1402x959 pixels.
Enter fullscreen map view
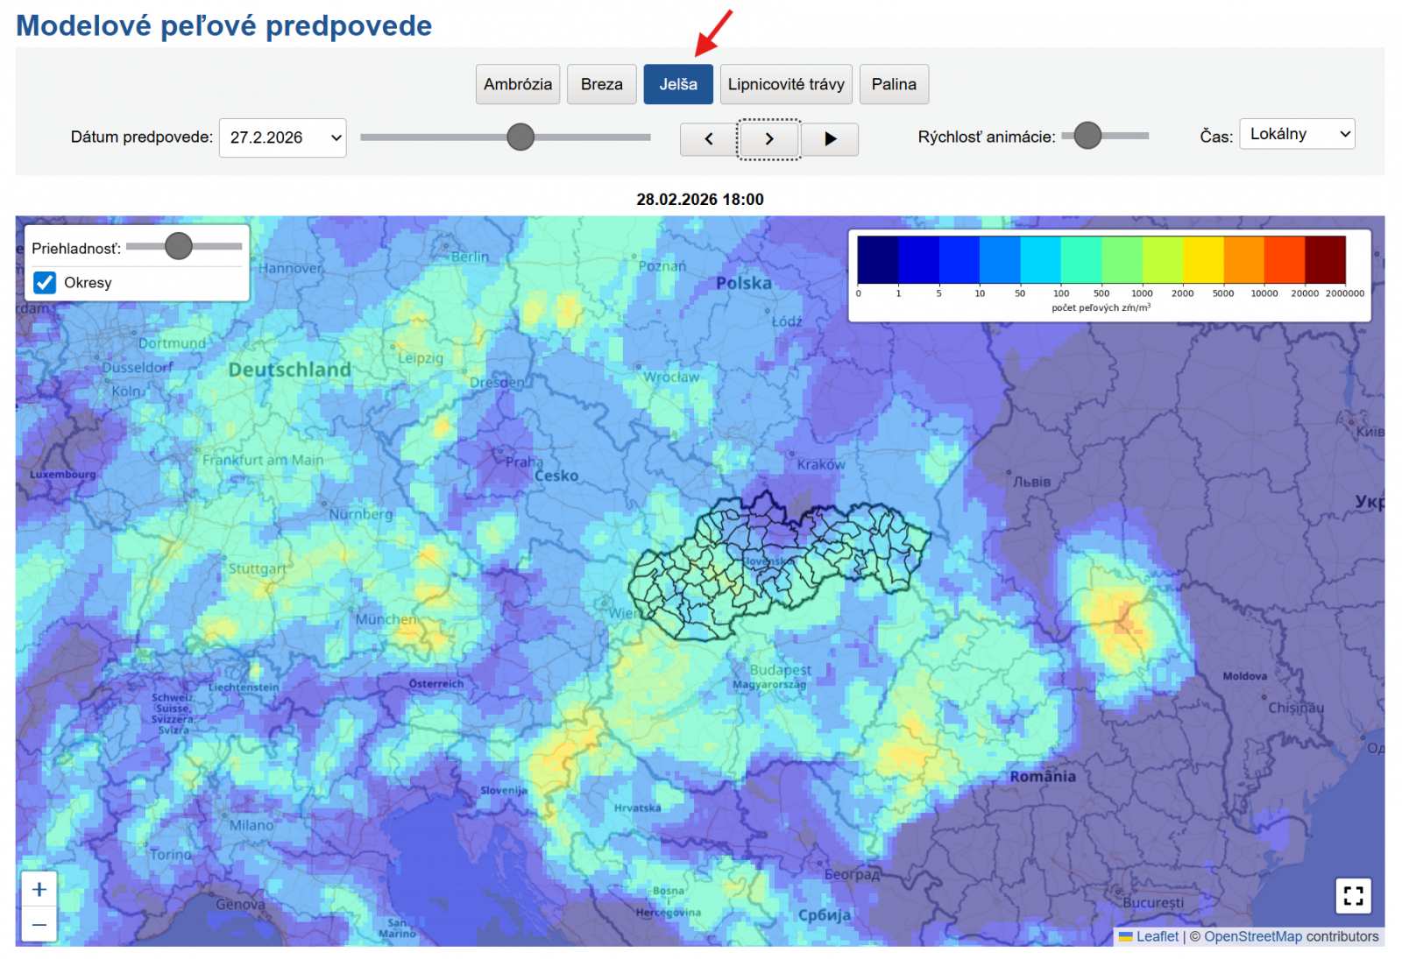1353,896
